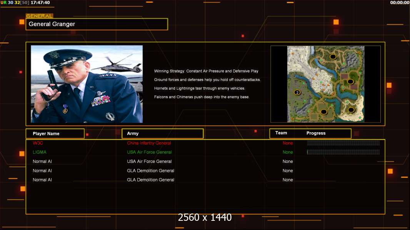Click the bottom-center empty start position marker

(x=324, y=112)
